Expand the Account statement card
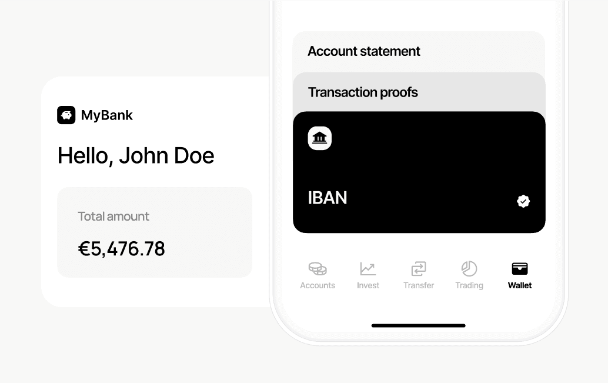Screen dimensions: 608x383 point(419,52)
